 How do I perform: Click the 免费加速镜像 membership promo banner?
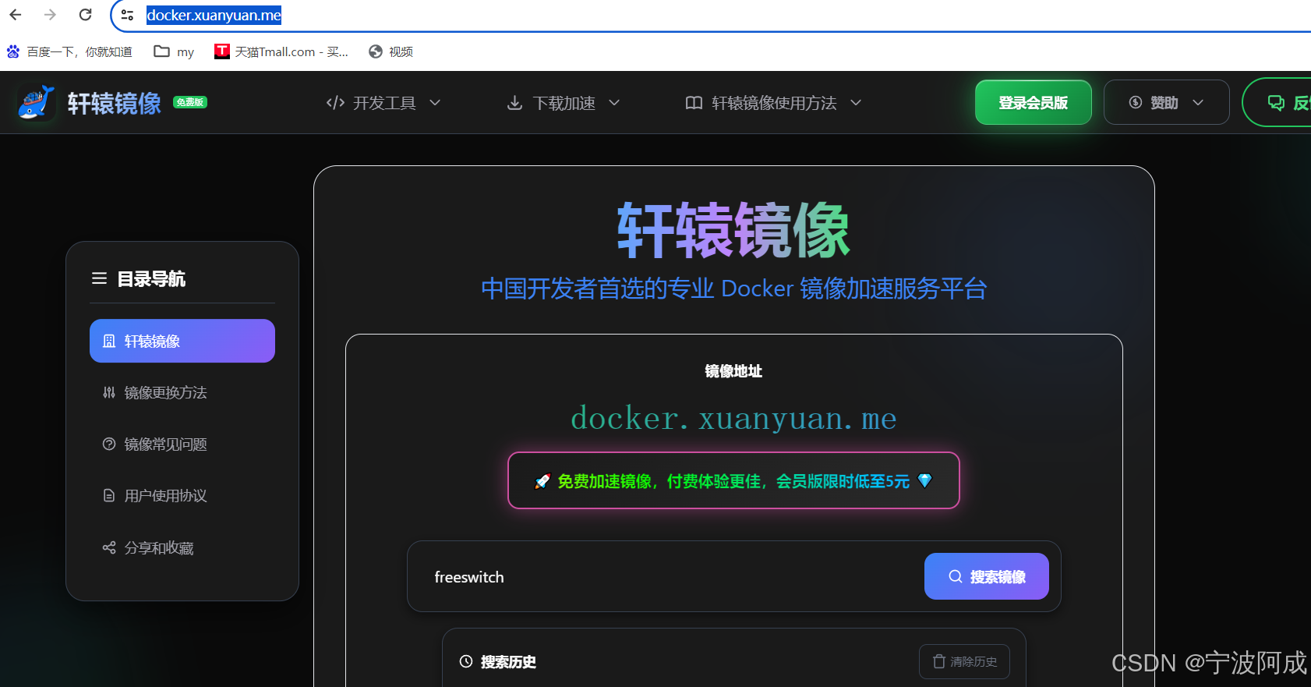click(x=733, y=480)
